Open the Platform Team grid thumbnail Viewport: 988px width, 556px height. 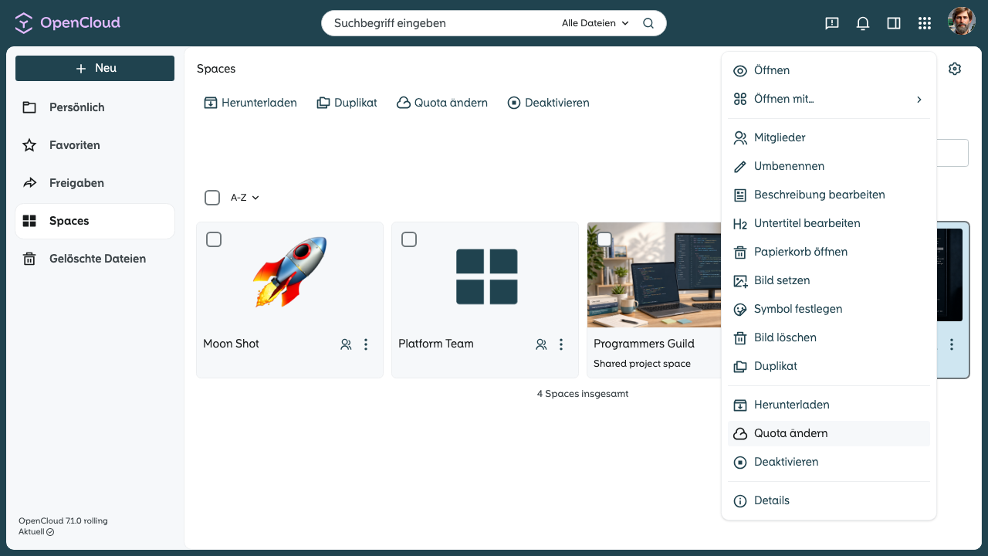486,276
